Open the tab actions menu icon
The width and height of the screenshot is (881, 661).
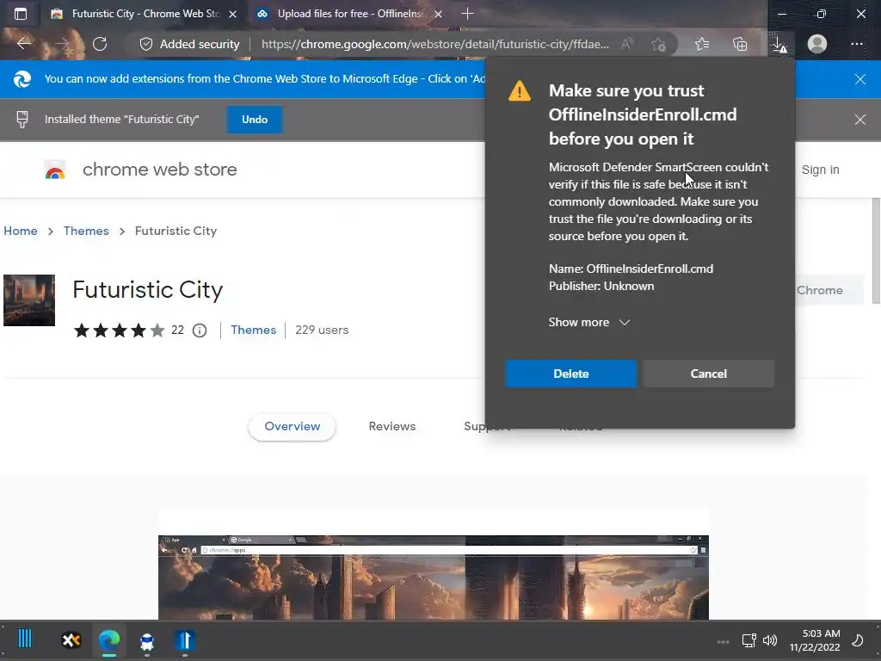pyautogui.click(x=21, y=14)
